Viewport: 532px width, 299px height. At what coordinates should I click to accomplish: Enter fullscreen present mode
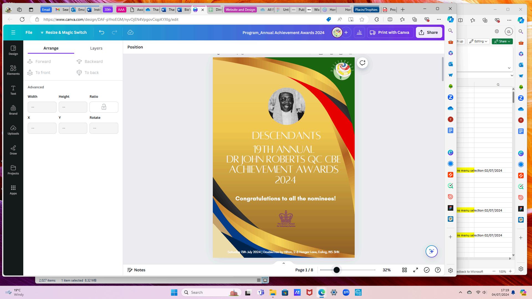415,270
